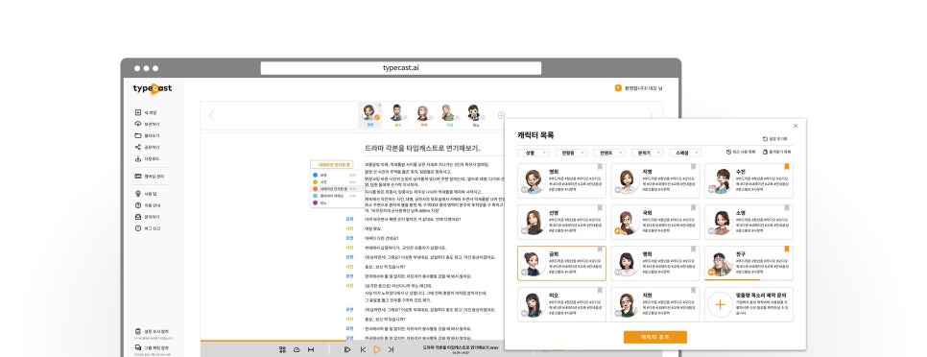
Task: Click the cloud save icon in sidebar
Action: coord(138,124)
